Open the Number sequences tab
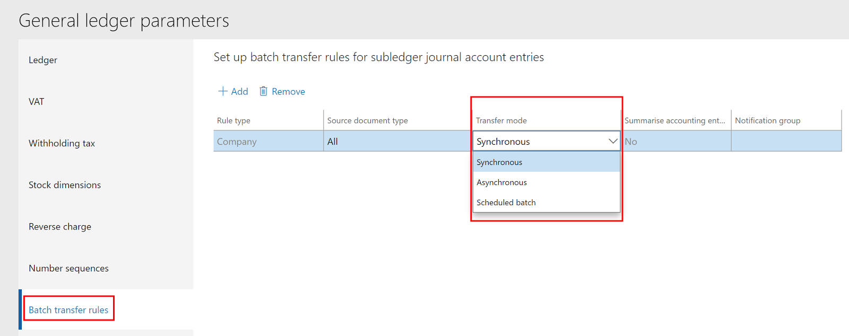This screenshot has height=336, width=849. point(68,268)
